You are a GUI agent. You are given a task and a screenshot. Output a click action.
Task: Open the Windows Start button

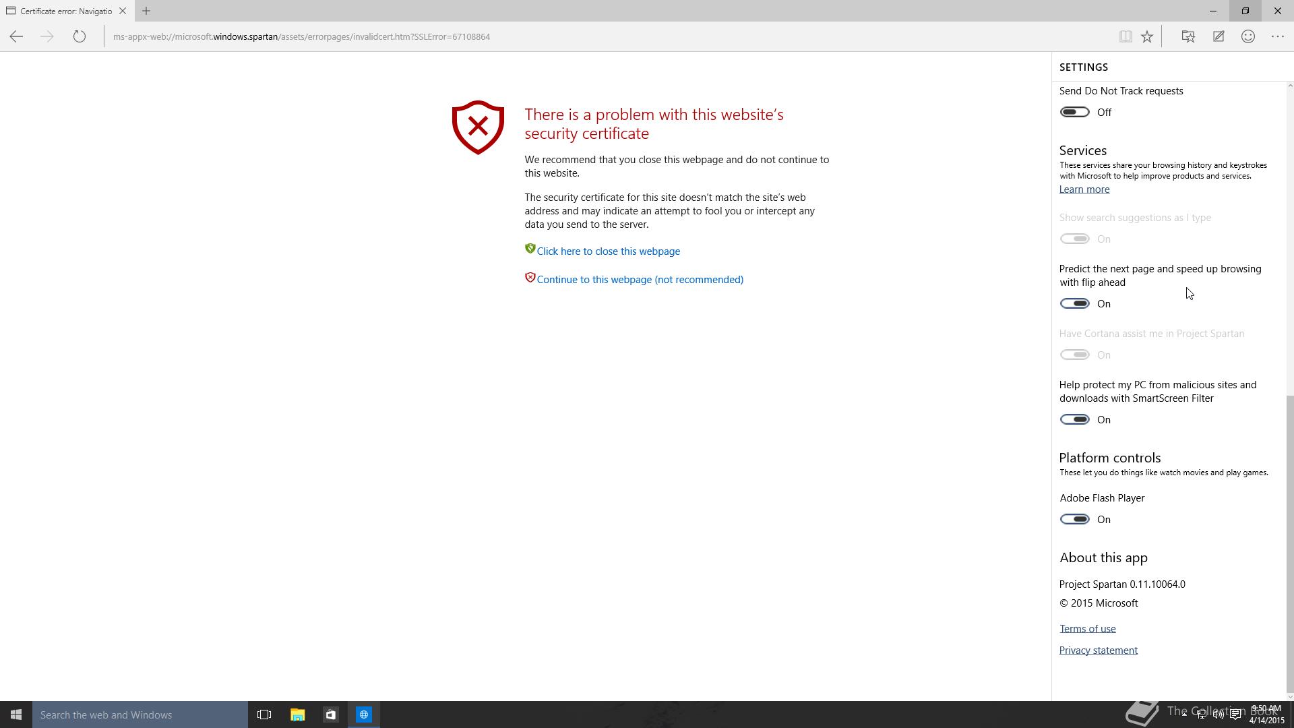point(16,715)
